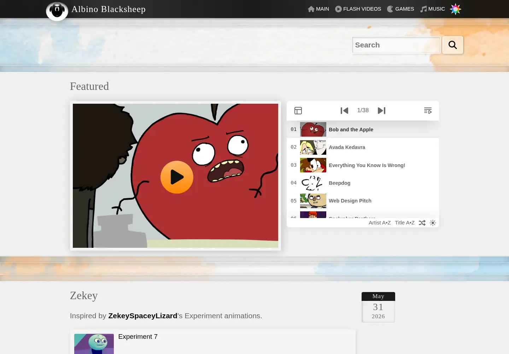Select Bob and the Apple in playlist
Viewport: 509px width, 354px height.
pos(363,130)
